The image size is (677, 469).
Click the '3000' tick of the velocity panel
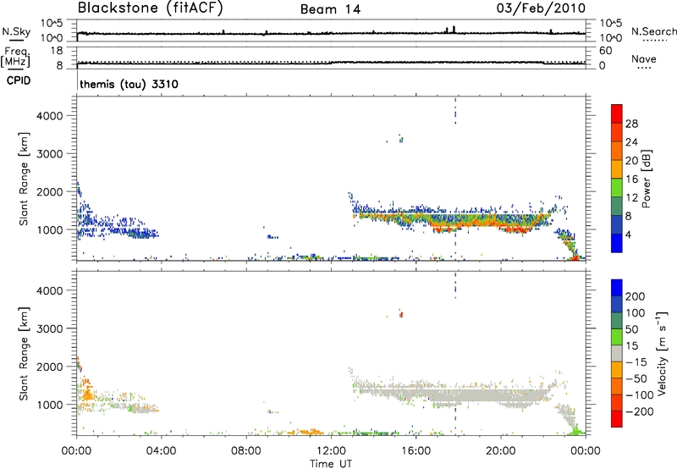pos(49,328)
